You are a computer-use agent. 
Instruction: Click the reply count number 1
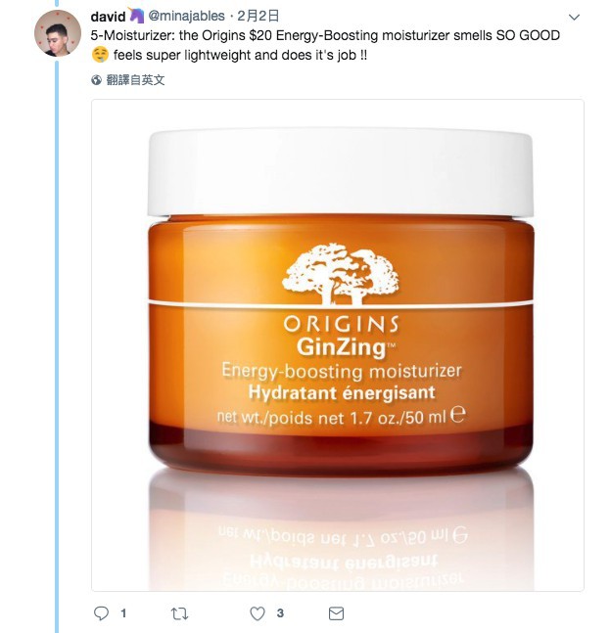(x=123, y=613)
